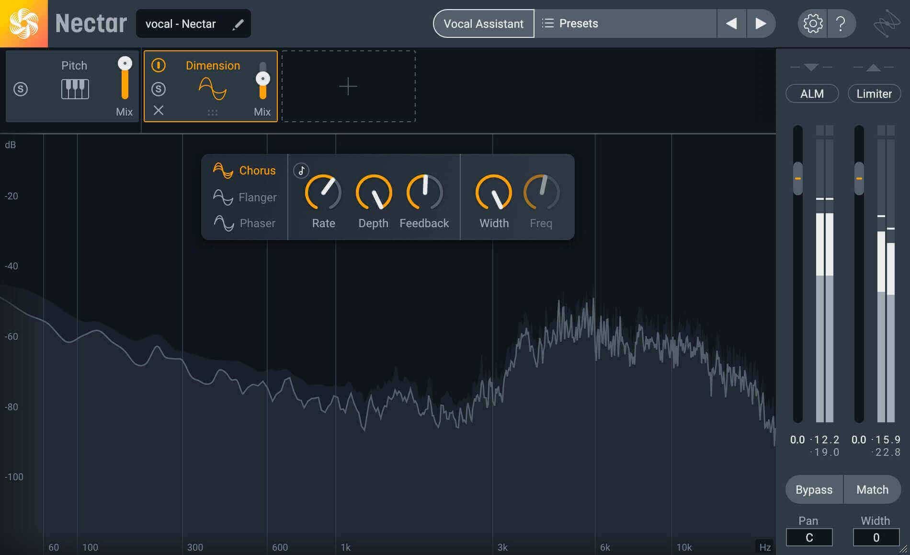Toggle the ALM button

tap(812, 93)
